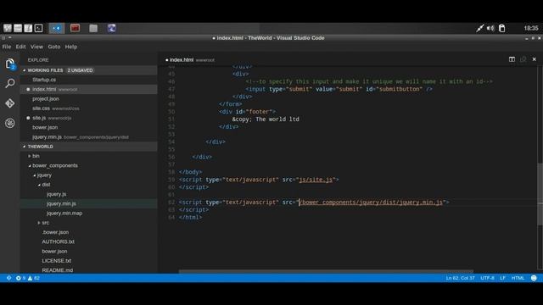Open the Search view in the sidebar

click(10, 83)
